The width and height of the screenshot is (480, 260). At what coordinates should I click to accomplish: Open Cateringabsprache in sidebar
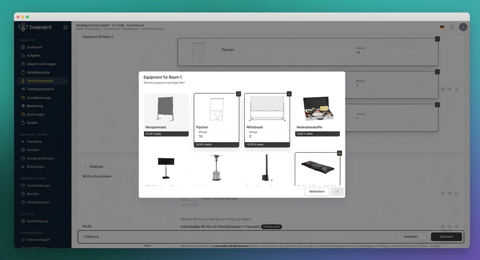40,89
